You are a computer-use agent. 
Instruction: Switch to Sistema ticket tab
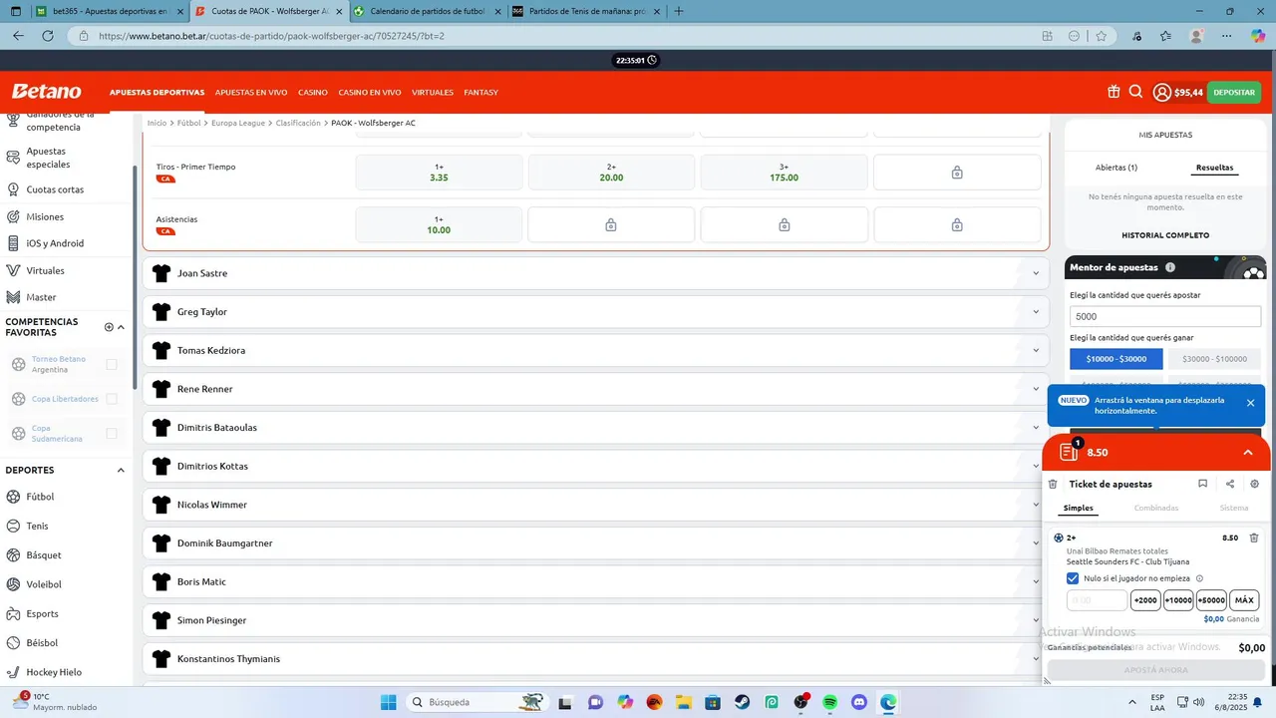tap(1234, 509)
